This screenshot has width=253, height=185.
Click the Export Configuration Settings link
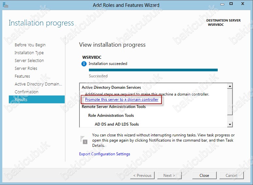[105, 154]
